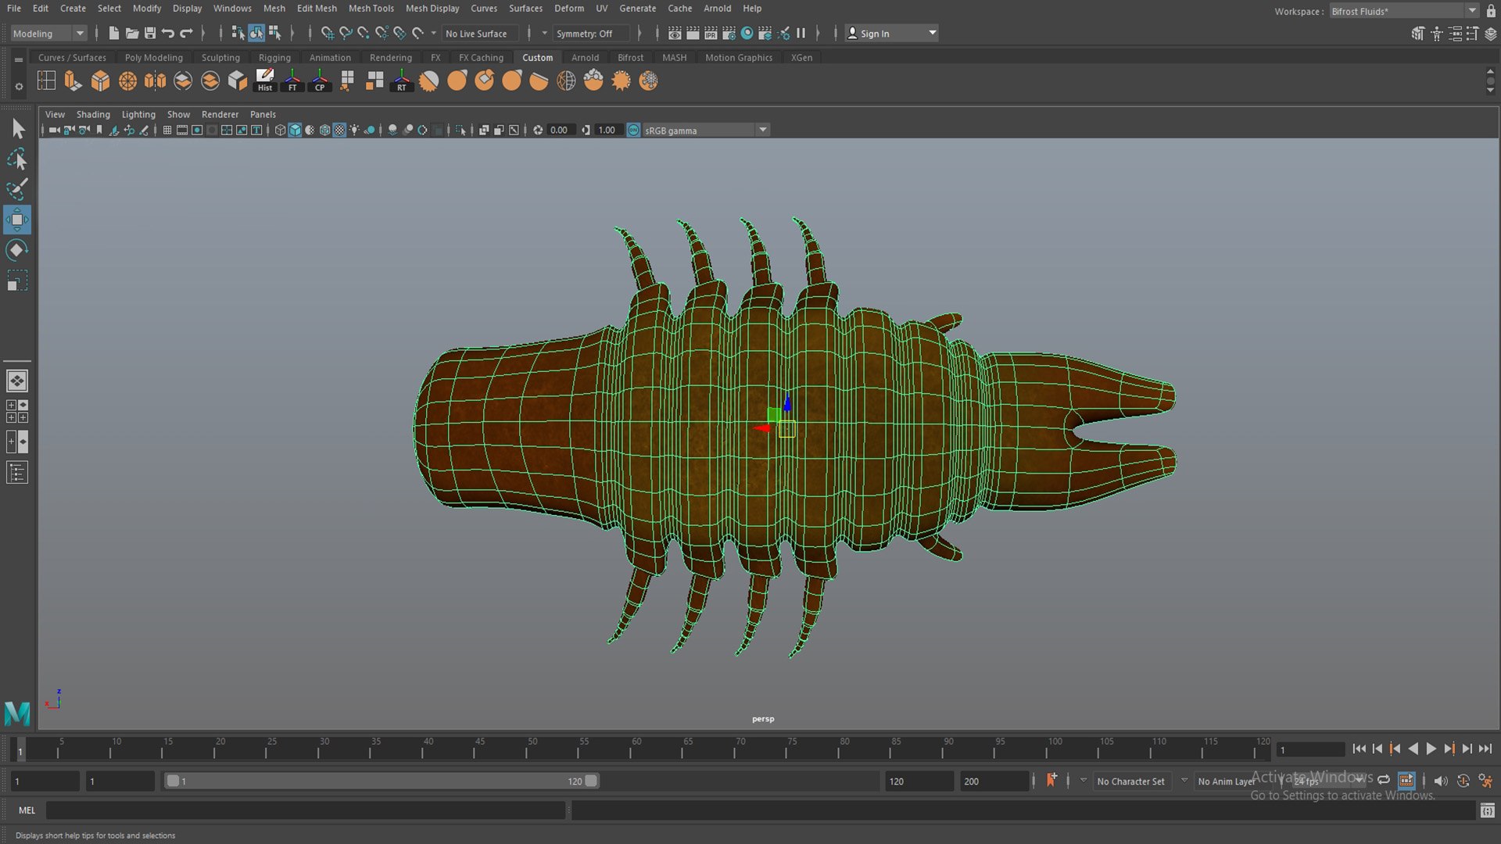The height and width of the screenshot is (844, 1501).
Task: Select by hierarchy and combinations icon
Action: (238, 33)
